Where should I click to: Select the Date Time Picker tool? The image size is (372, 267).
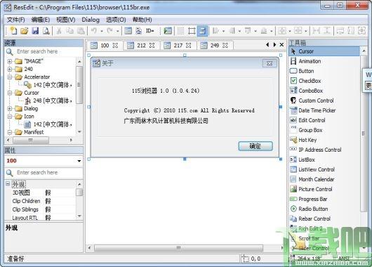pyautogui.click(x=312, y=110)
